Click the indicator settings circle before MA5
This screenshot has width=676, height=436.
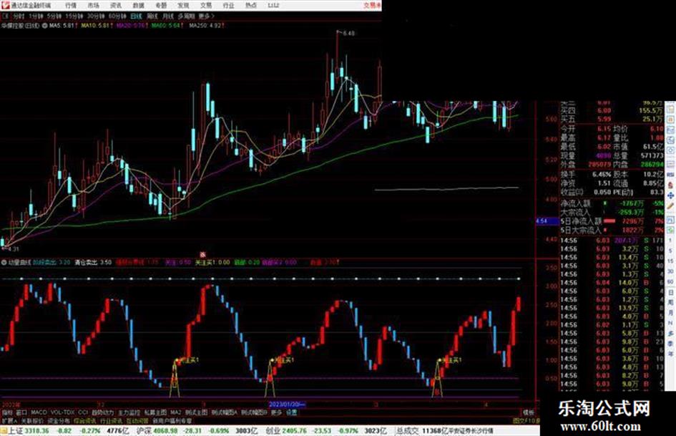coord(44,26)
